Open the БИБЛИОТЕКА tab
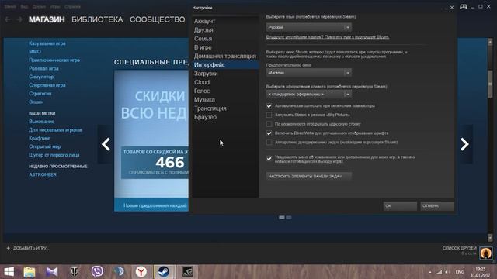 pyautogui.click(x=97, y=19)
